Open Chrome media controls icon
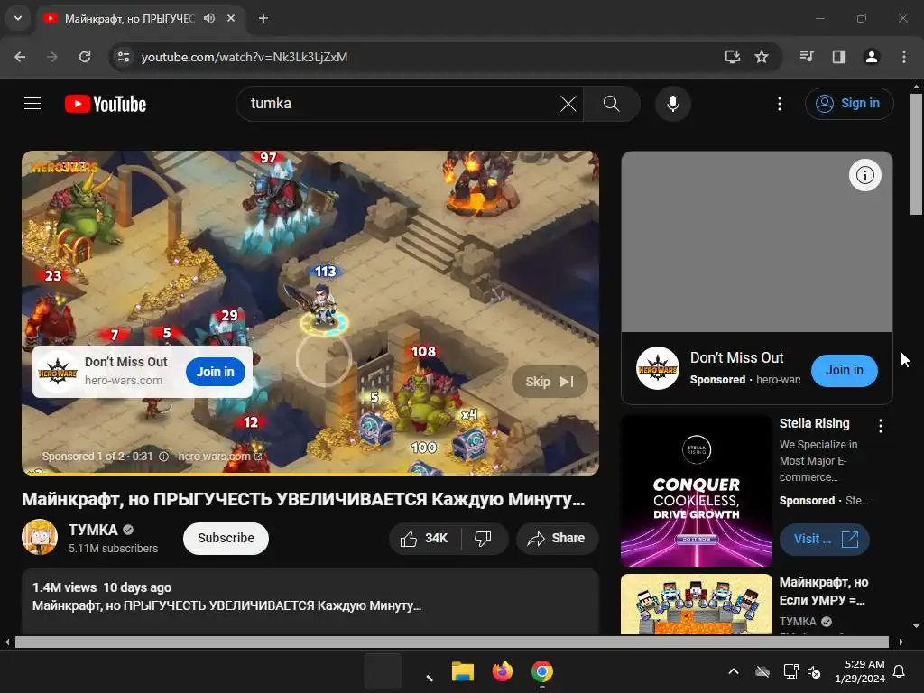 807,57
